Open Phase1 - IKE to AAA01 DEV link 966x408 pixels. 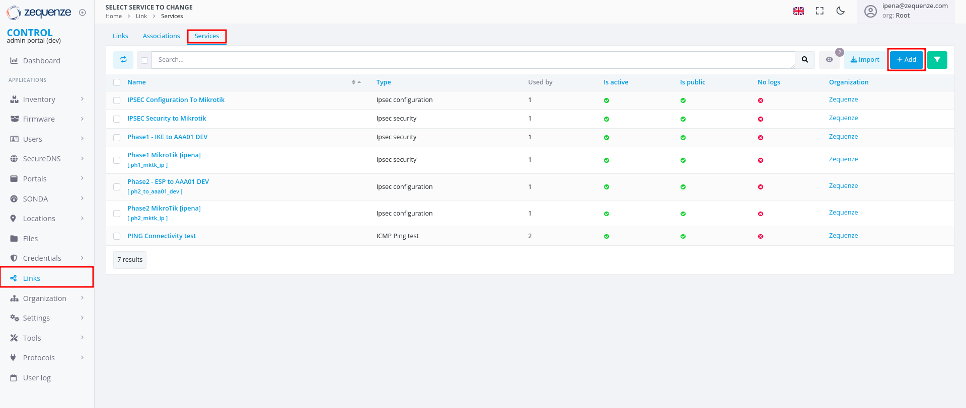167,137
